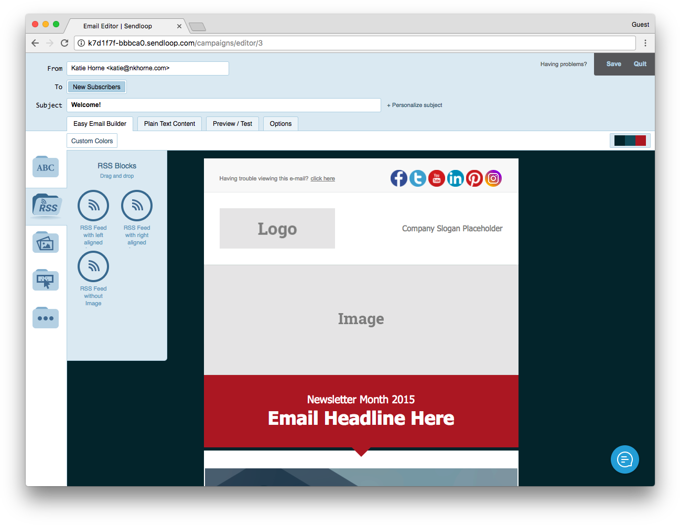
Task: Open the chat support bubble
Action: (x=624, y=459)
